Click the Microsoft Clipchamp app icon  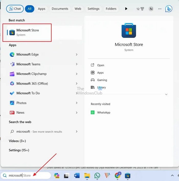(x=12, y=74)
